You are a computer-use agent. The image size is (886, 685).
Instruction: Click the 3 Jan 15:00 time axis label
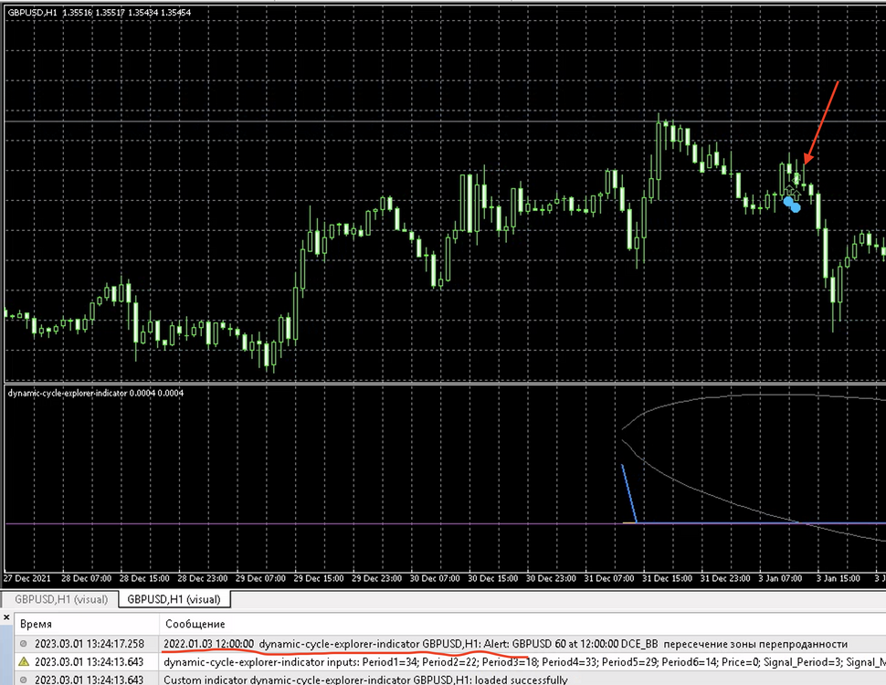839,578
